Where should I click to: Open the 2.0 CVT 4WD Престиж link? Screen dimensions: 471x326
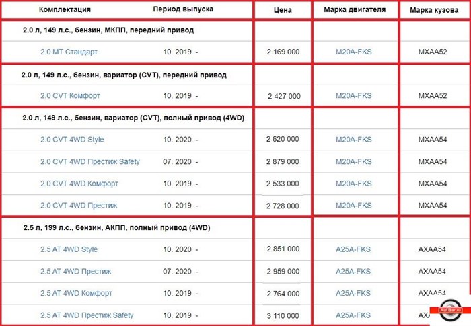pyautogui.click(x=79, y=205)
